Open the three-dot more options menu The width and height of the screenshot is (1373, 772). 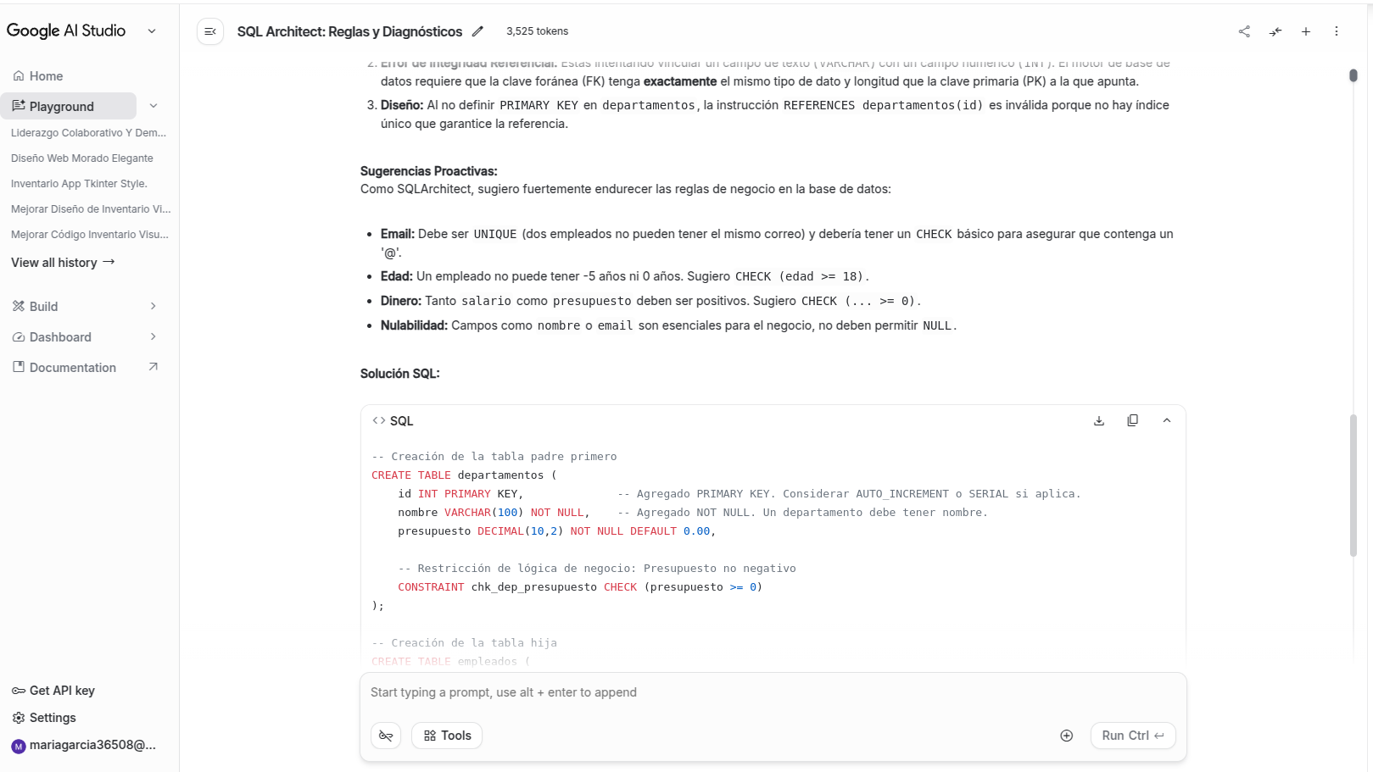1337,31
